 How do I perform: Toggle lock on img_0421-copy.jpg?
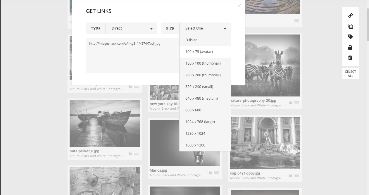click(290, 175)
